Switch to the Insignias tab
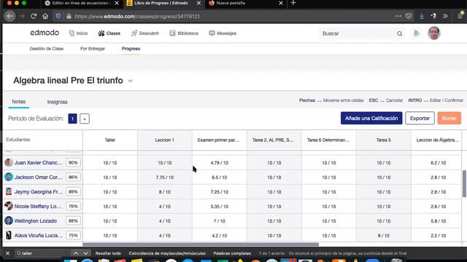467x262 pixels. tap(57, 102)
